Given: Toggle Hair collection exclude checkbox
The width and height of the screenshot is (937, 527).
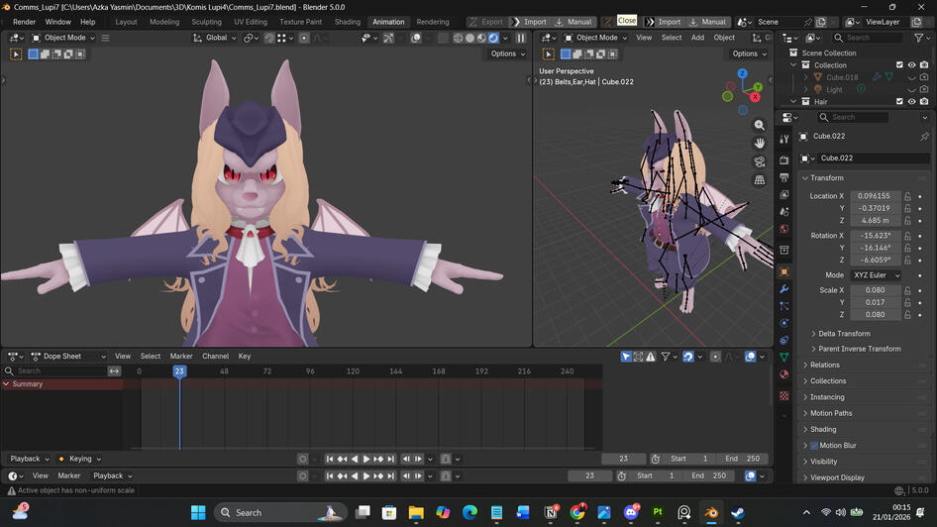Looking at the screenshot, I should (x=899, y=102).
